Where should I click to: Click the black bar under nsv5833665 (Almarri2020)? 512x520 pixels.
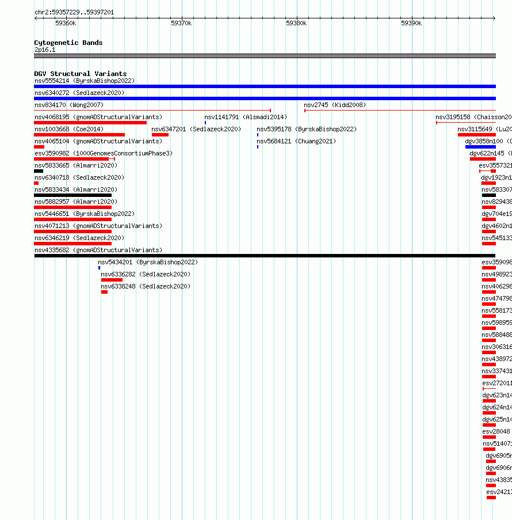pyautogui.click(x=39, y=171)
